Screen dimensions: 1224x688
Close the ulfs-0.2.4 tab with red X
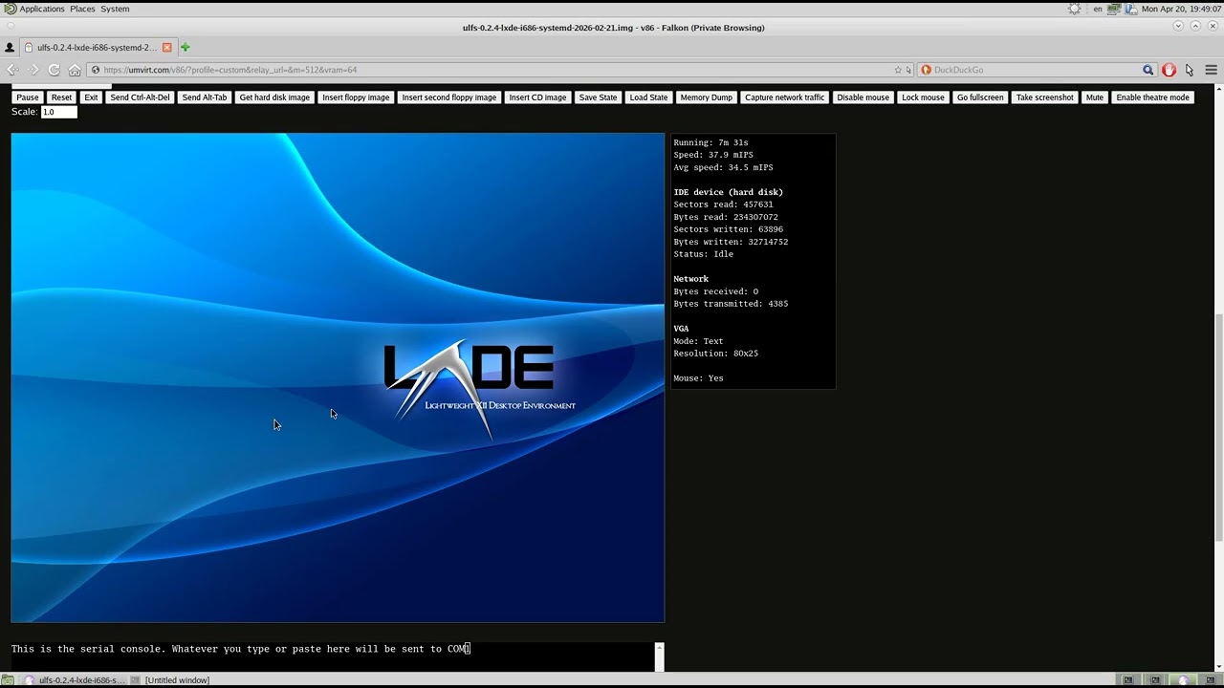(167, 47)
